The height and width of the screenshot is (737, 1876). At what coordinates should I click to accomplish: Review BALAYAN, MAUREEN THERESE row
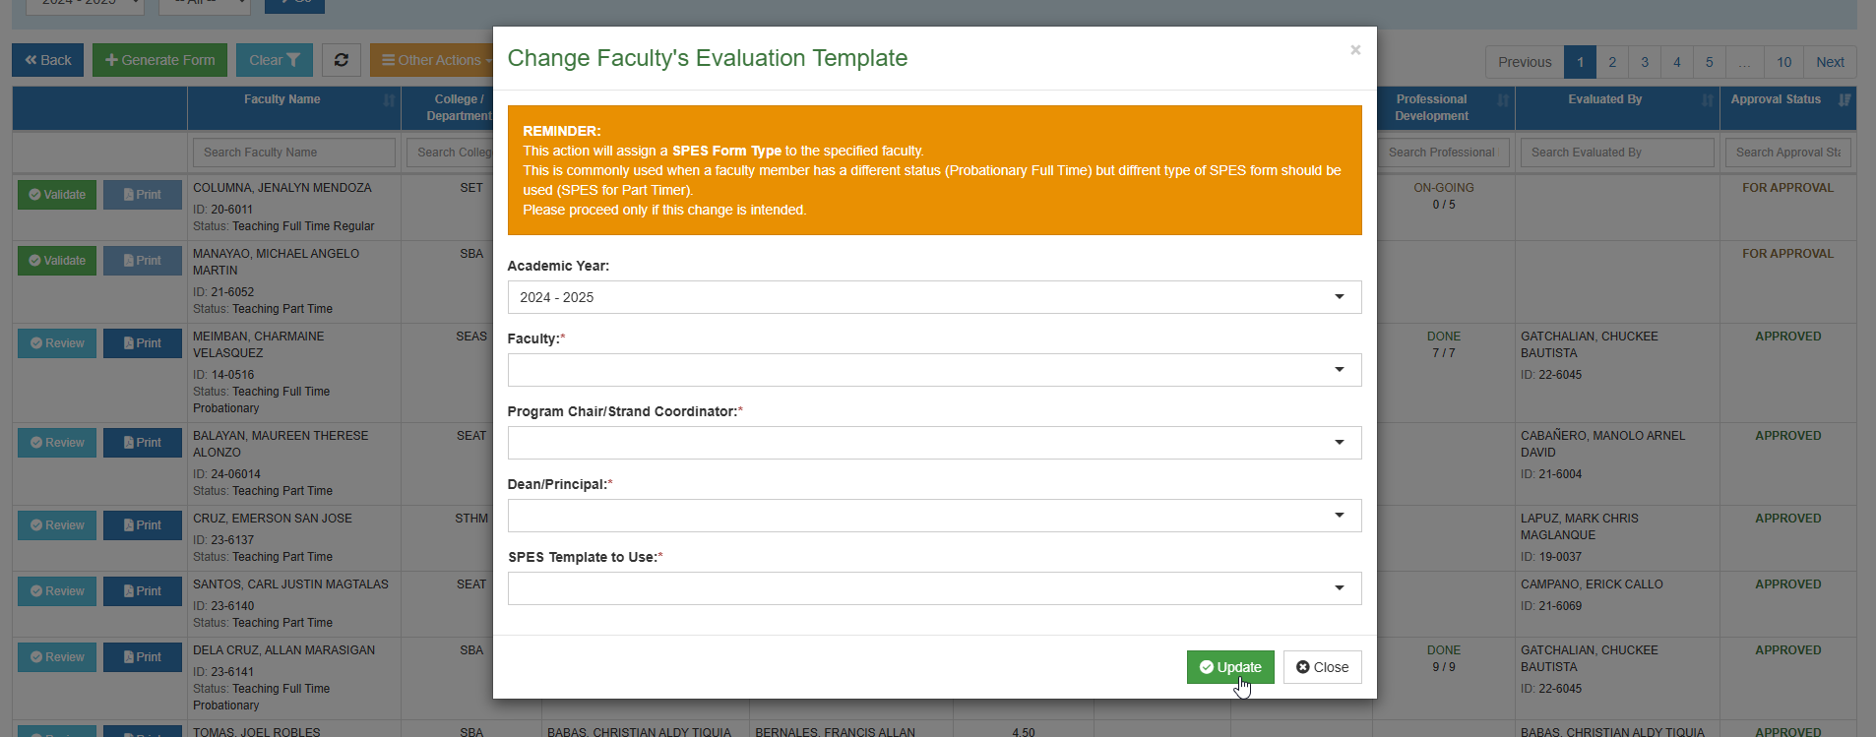(57, 443)
